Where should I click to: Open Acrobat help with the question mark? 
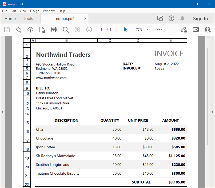(171, 18)
